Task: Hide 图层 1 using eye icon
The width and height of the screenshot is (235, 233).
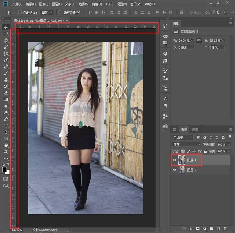Action: [x=175, y=160]
